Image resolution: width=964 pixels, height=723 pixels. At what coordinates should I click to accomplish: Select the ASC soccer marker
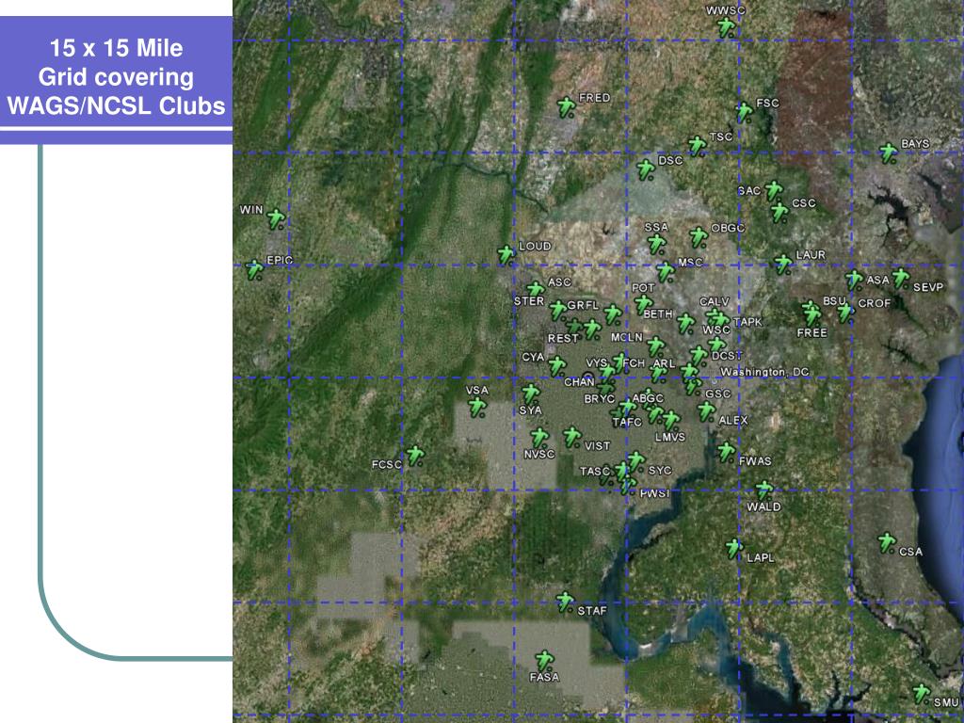[536, 290]
